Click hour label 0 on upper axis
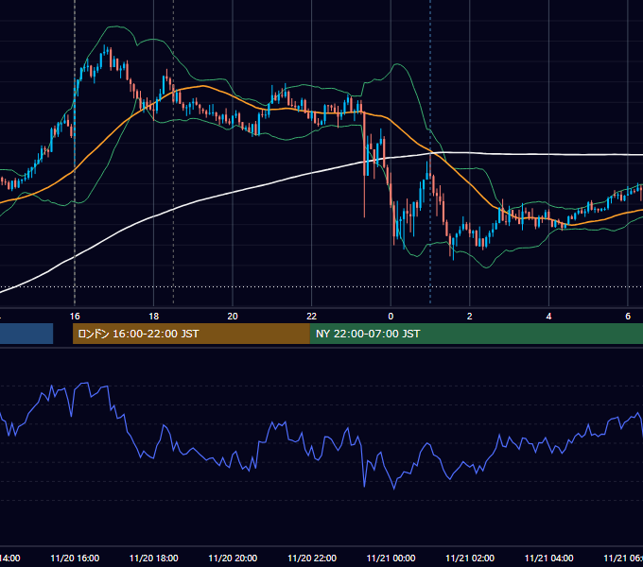 coord(391,317)
